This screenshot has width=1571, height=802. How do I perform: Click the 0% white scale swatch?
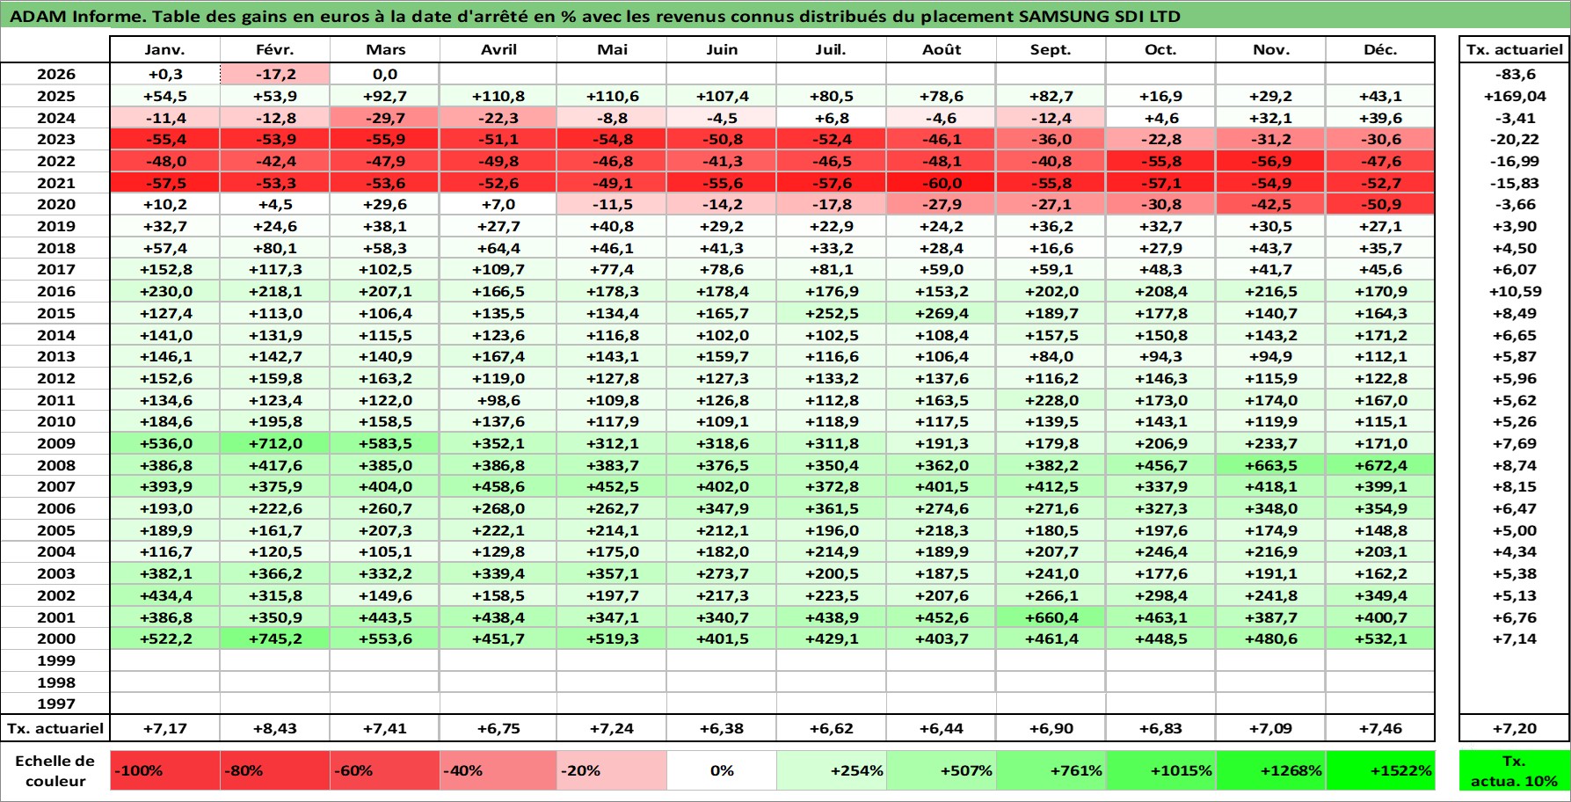(x=722, y=770)
